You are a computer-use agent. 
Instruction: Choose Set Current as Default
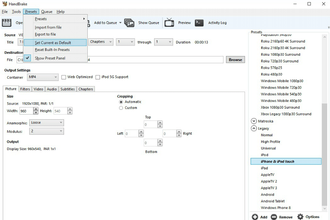[x=55, y=43]
